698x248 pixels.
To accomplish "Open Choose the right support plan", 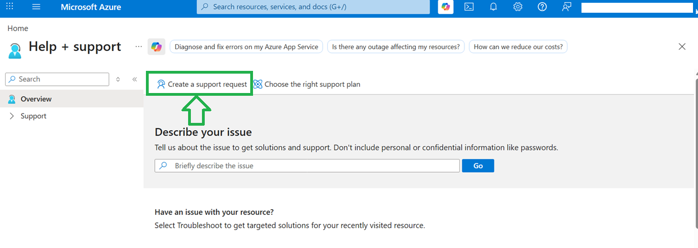I will (307, 84).
